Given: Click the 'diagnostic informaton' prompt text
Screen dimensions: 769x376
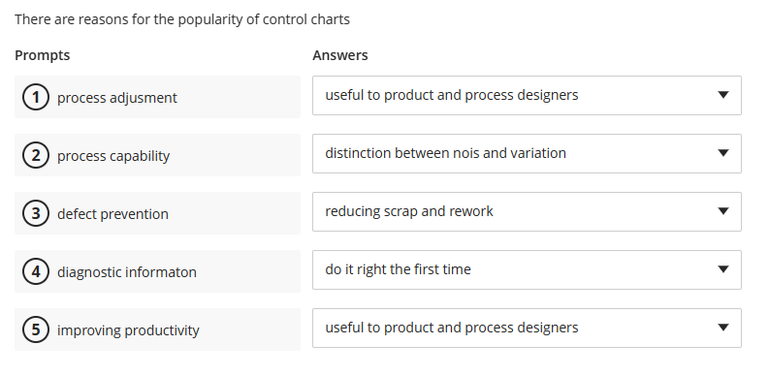Looking at the screenshot, I should click(x=127, y=272).
